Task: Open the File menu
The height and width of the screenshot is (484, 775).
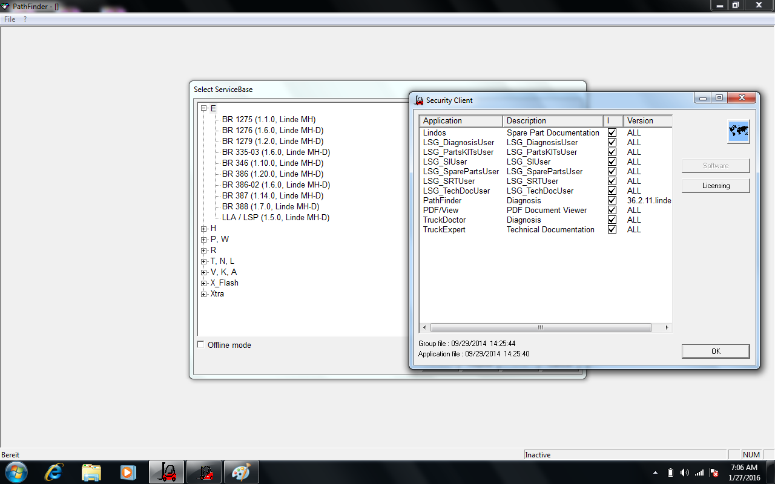Action: coord(10,19)
